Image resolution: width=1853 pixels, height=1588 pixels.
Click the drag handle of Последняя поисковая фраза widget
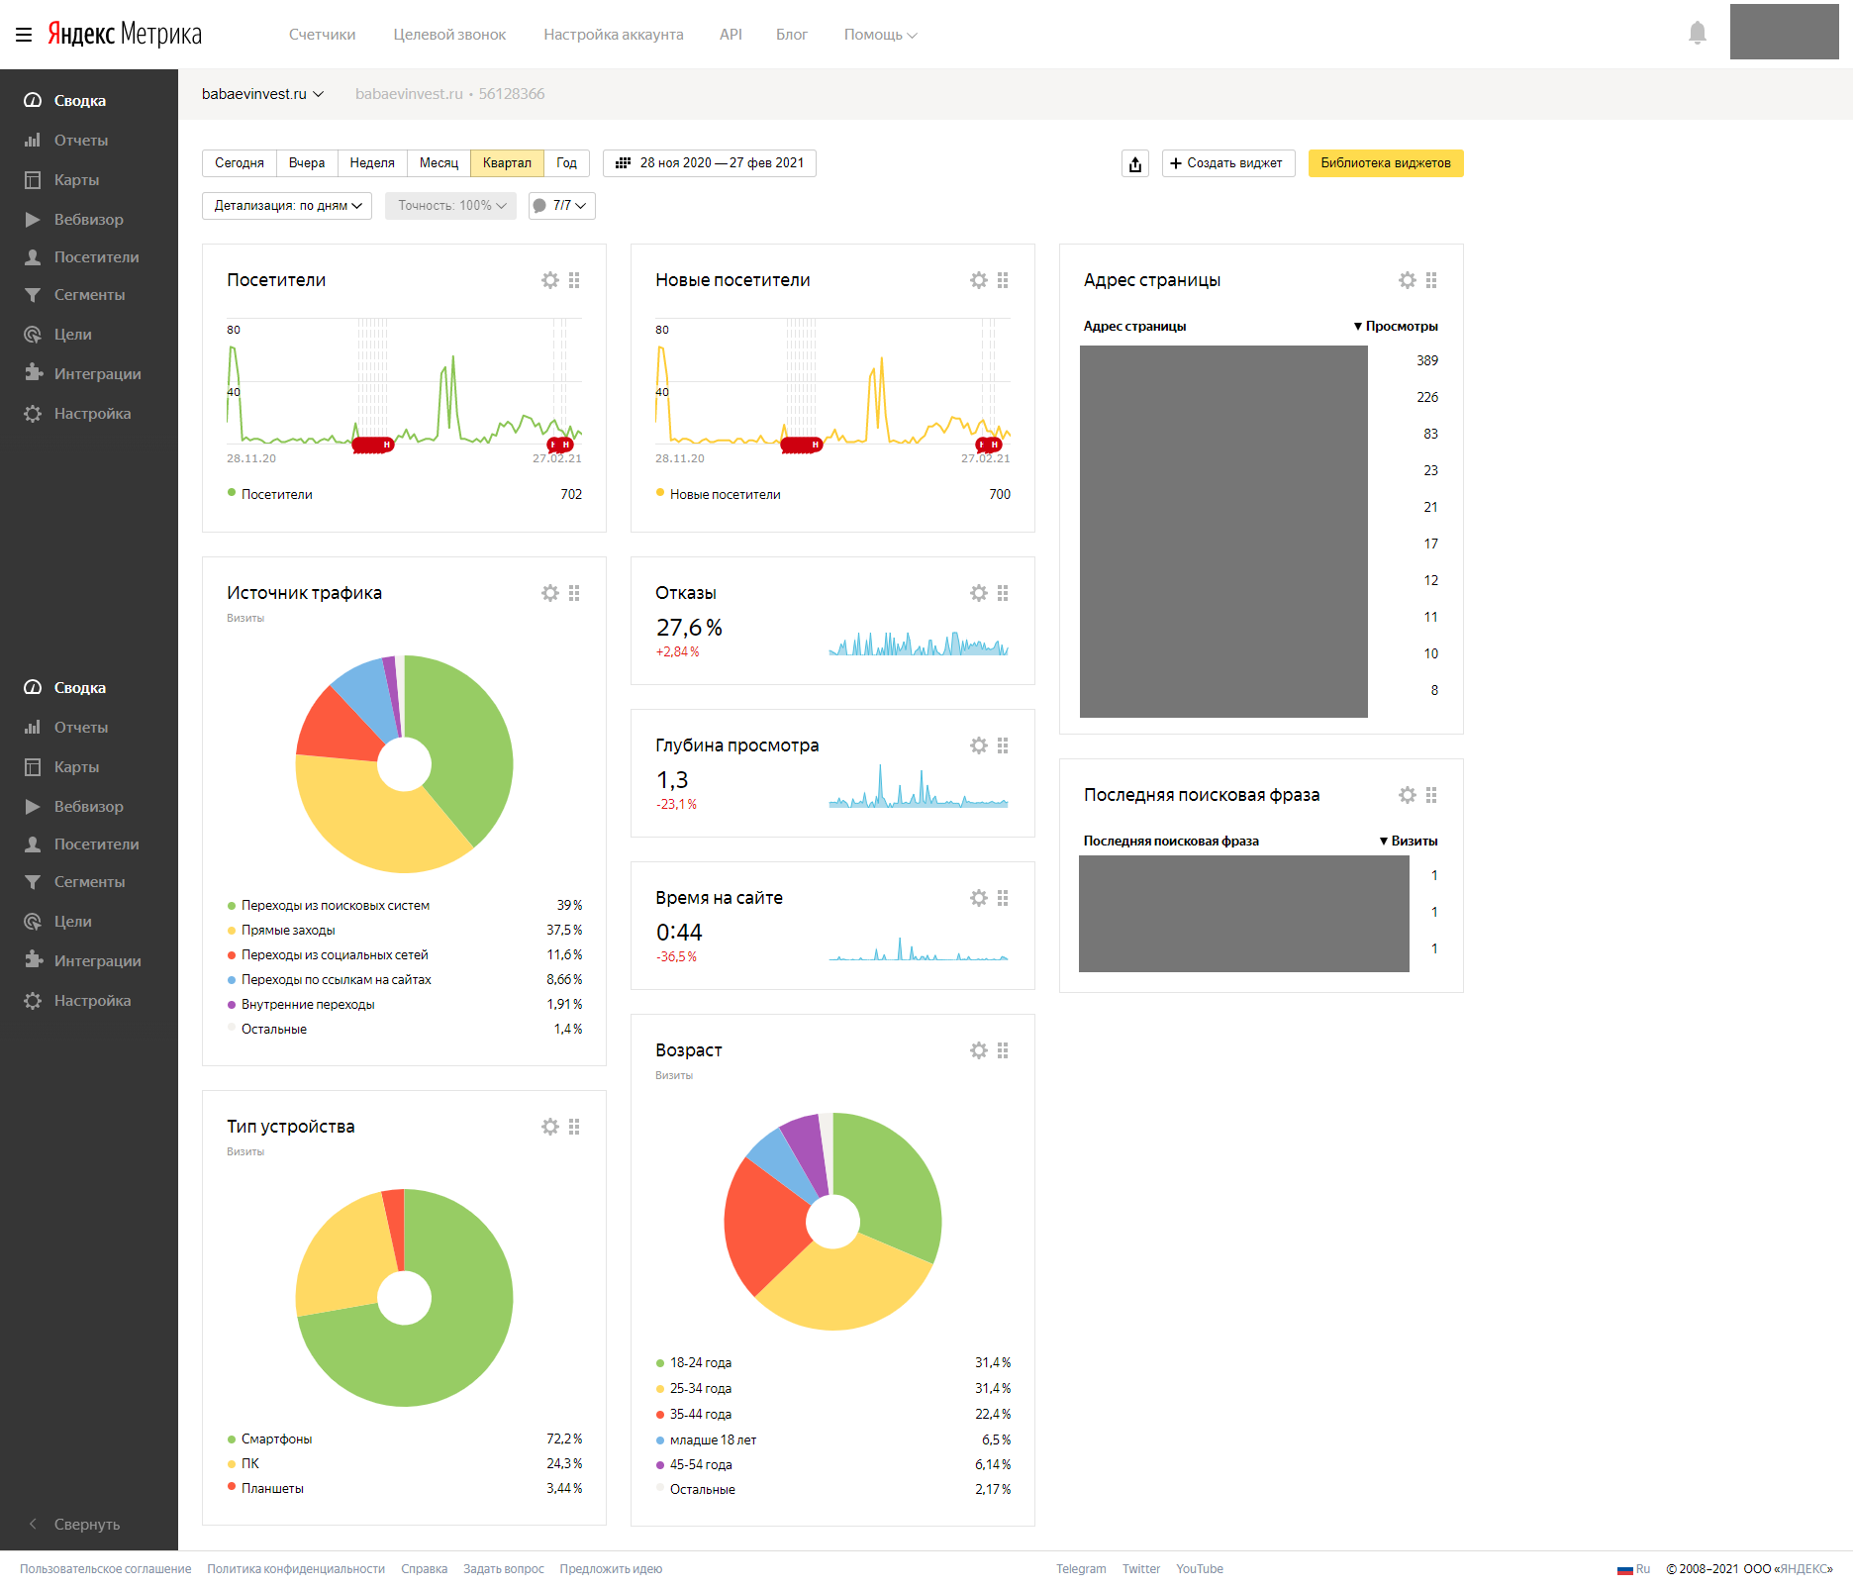(x=1431, y=795)
